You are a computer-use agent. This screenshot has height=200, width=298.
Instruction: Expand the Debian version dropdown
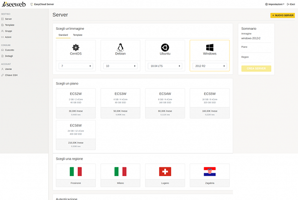click(120, 66)
